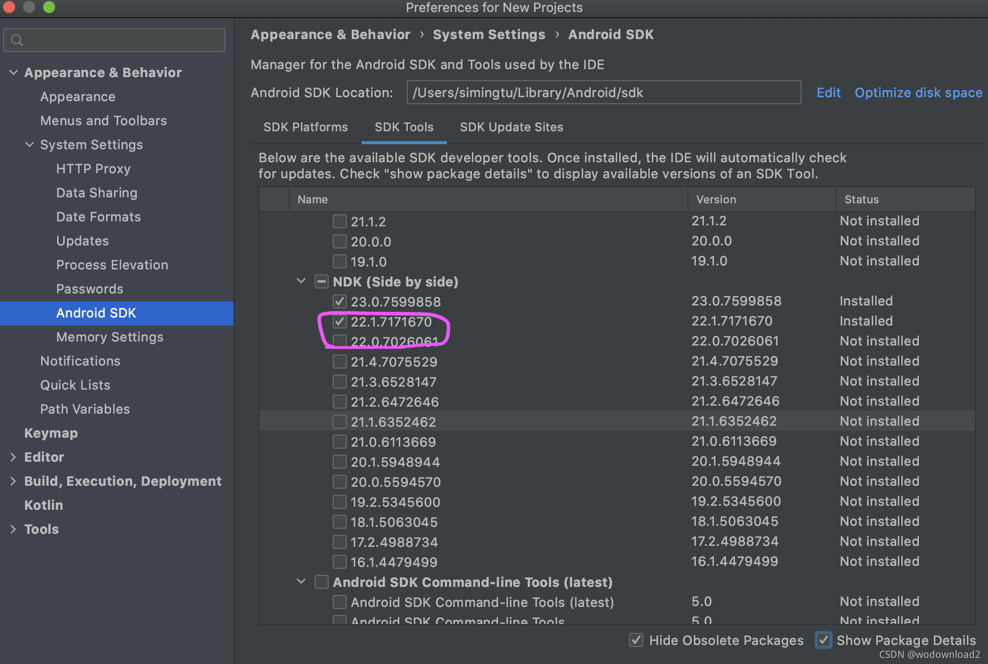Check NDK 21.1.6352462 checkbox
This screenshot has width=988, height=664.
[x=339, y=422]
